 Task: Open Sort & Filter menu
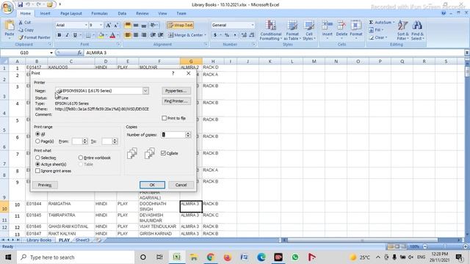pyautogui.click(x=403, y=30)
